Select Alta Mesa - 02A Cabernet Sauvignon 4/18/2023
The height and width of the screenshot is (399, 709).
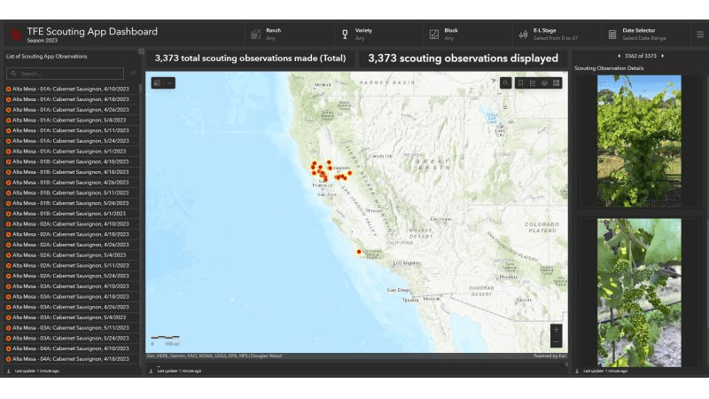click(x=71, y=235)
